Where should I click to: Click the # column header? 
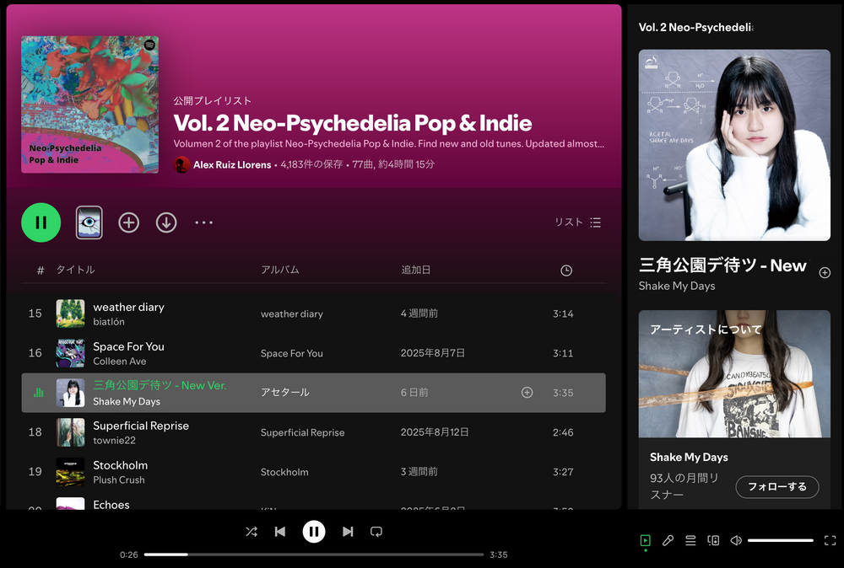41,271
